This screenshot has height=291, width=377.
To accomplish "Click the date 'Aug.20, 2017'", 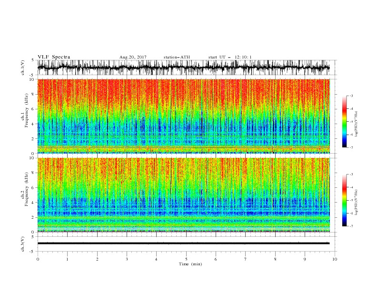I will [x=133, y=57].
